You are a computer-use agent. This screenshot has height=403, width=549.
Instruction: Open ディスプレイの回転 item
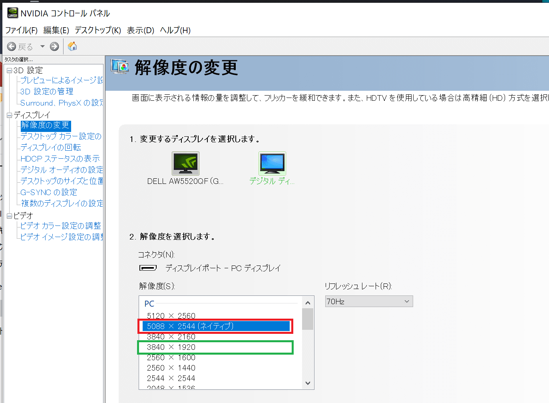(51, 148)
